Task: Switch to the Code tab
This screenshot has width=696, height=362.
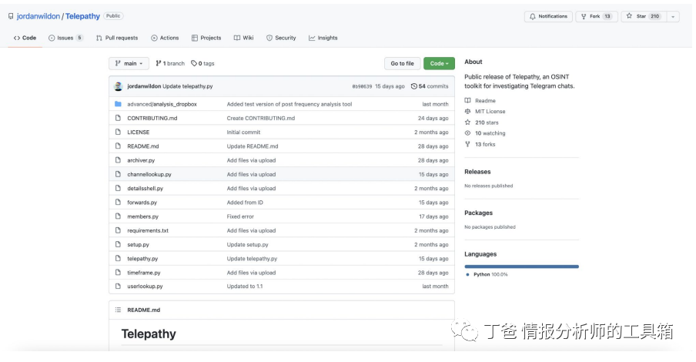Action: tap(25, 39)
